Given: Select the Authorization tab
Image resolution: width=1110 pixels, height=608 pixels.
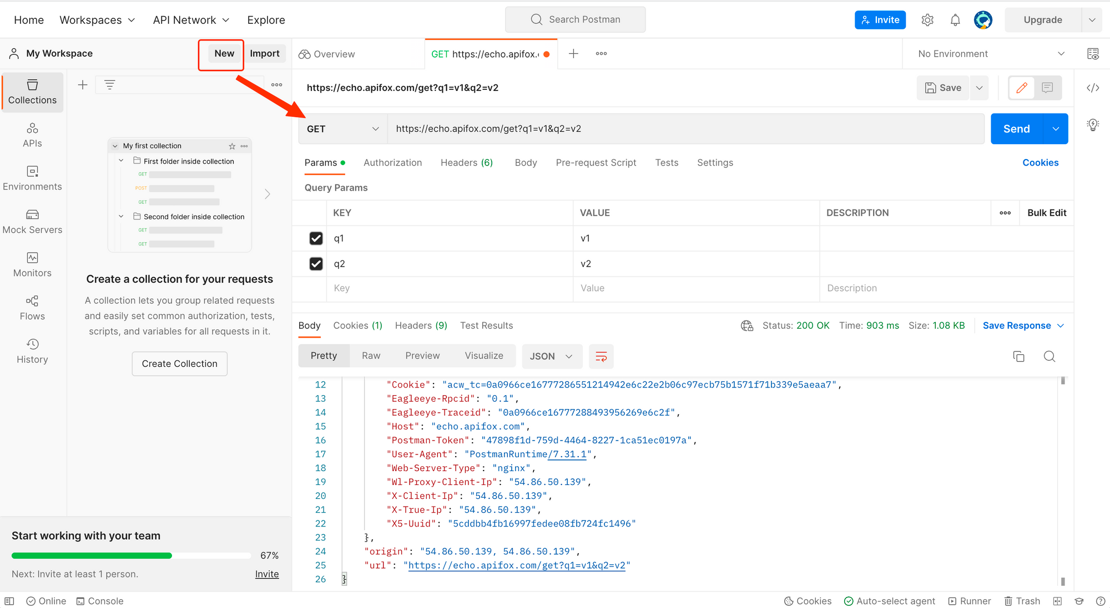Looking at the screenshot, I should coord(392,162).
